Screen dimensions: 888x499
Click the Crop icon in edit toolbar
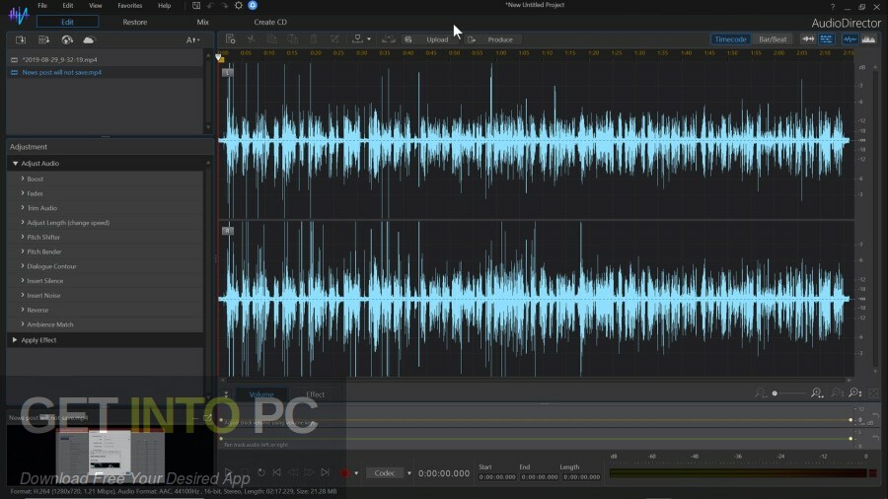click(334, 39)
